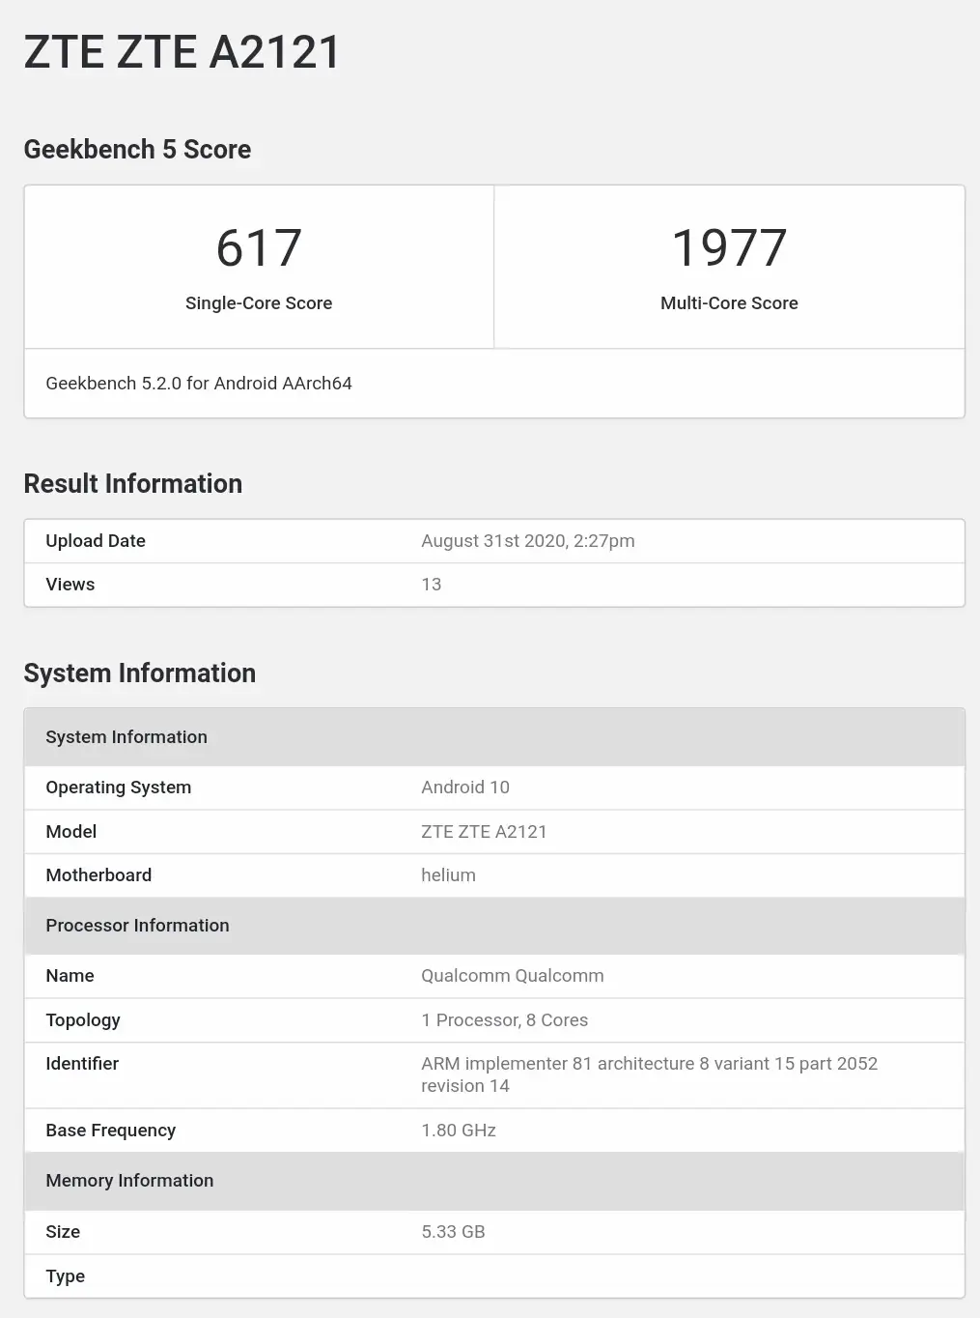
Task: Click the Single-Core Score label
Action: pos(259,303)
